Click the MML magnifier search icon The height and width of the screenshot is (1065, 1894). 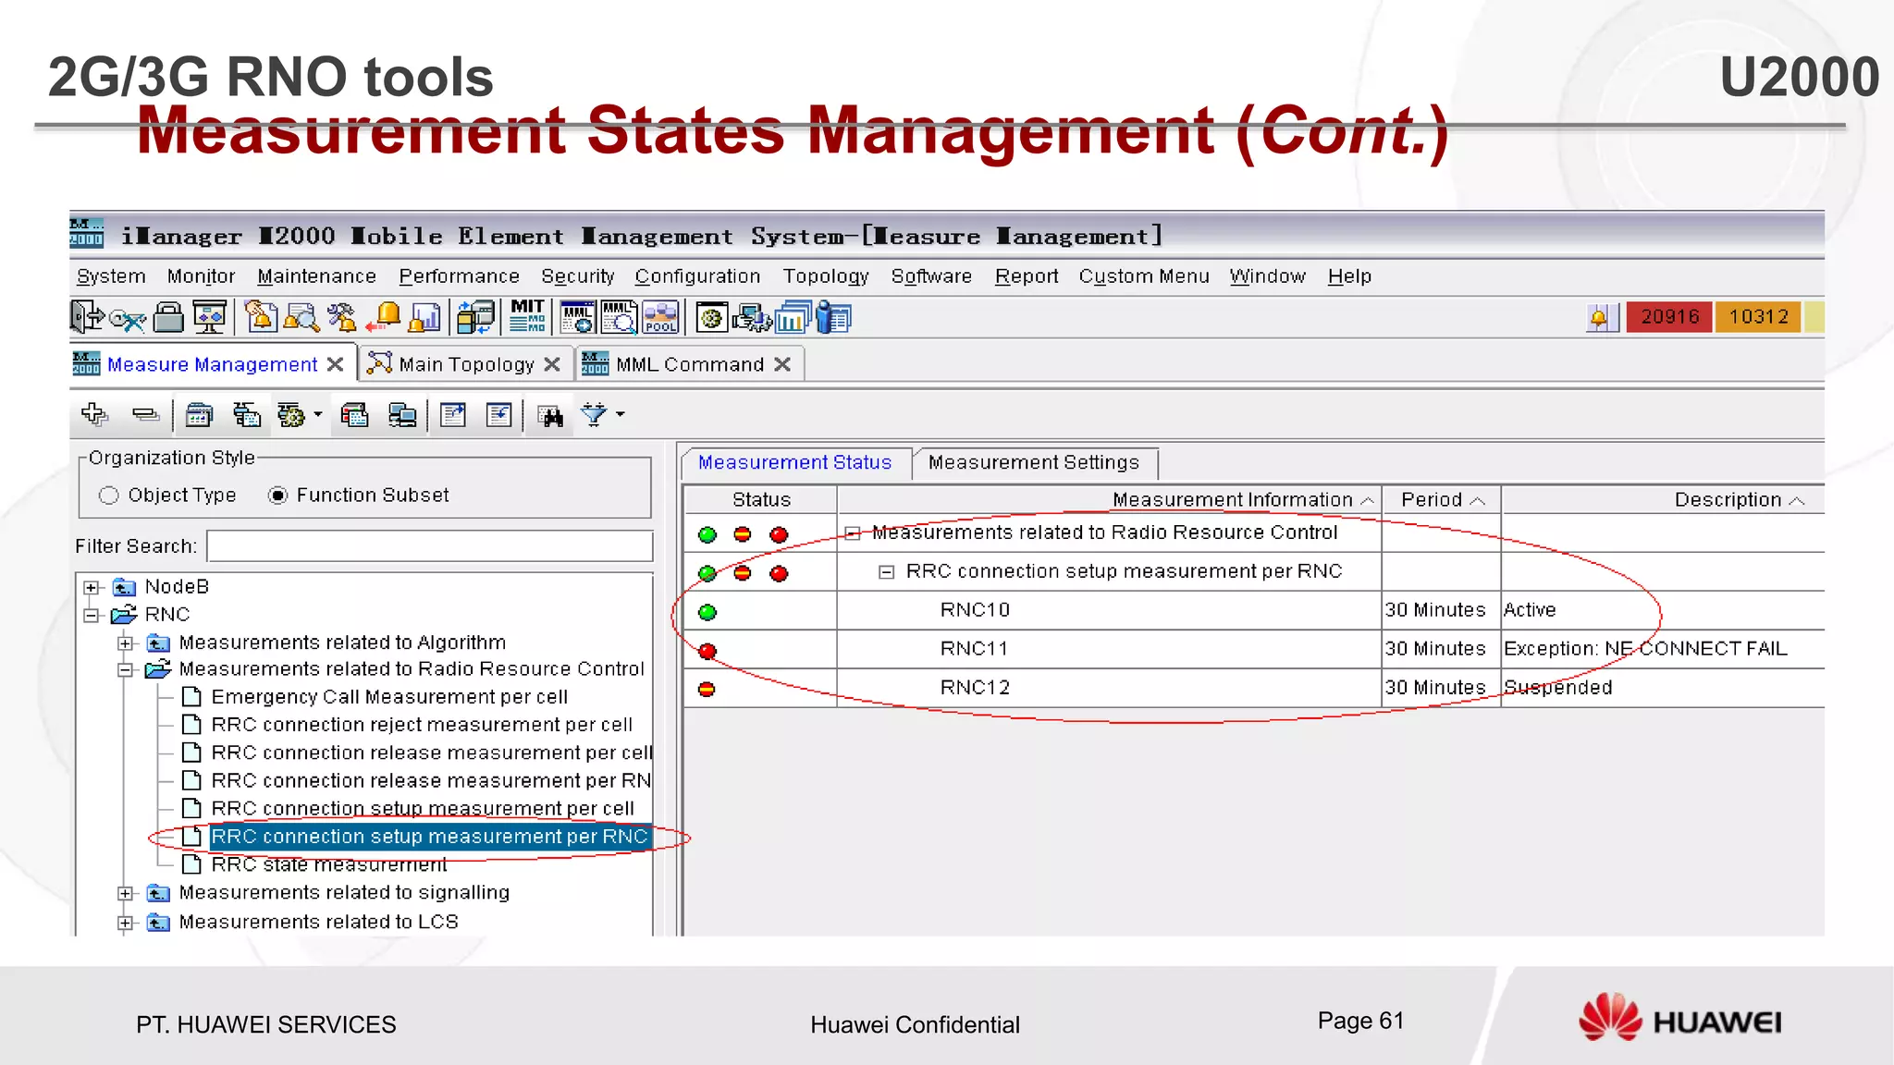pos(620,317)
